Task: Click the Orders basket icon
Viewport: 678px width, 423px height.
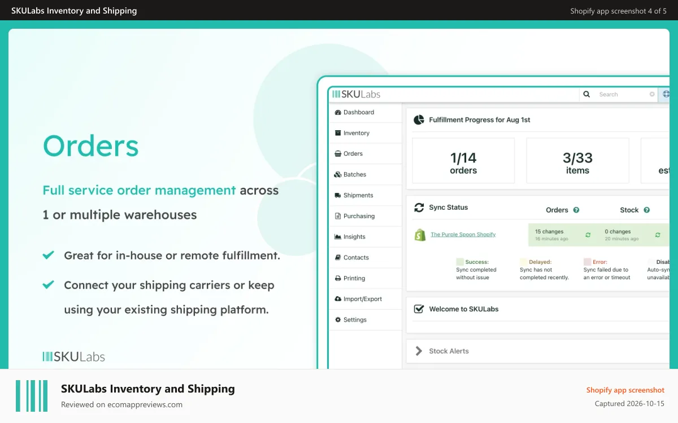Action: coord(338,153)
